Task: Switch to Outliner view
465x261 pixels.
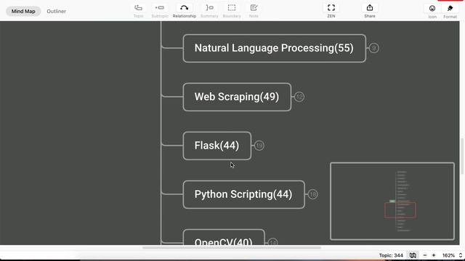Action: [x=57, y=12]
